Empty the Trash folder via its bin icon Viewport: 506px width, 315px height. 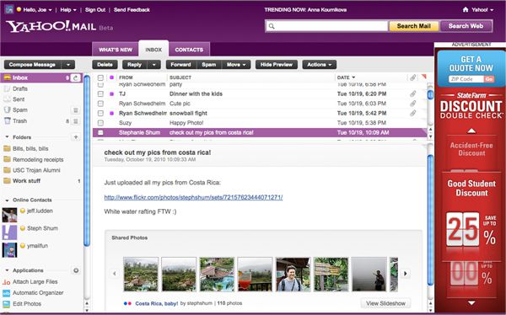tap(76, 121)
